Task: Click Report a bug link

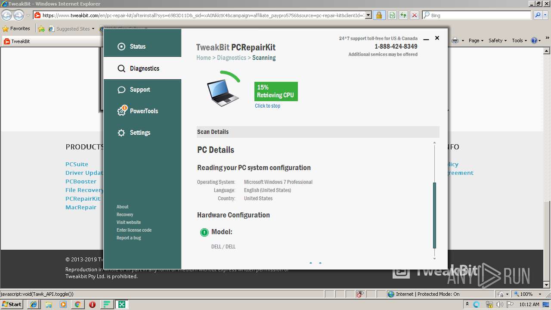Action: (x=129, y=238)
